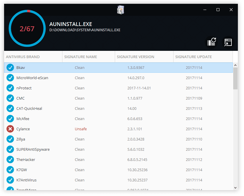Select the Cylance row label
Viewport: 244px width, 196px height.
[23, 129]
